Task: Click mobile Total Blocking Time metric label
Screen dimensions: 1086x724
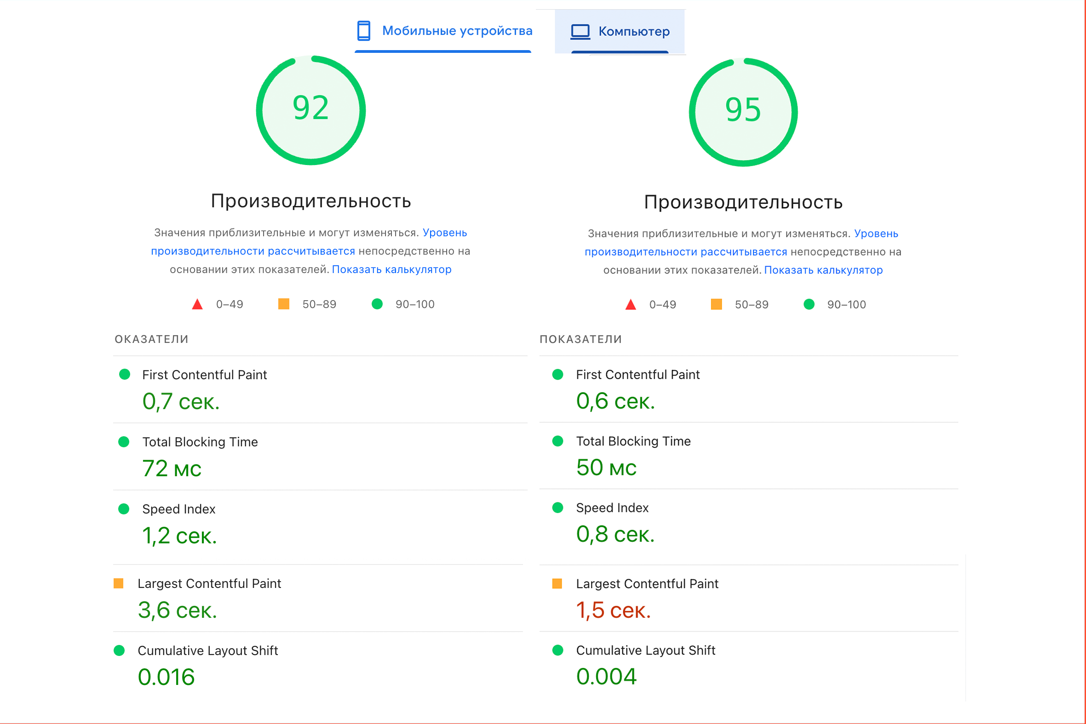Action: tap(200, 442)
